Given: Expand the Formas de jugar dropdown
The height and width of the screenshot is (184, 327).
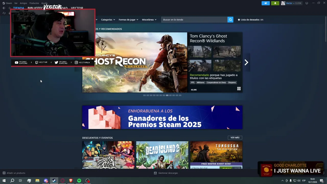Looking at the screenshot, I should click(128, 20).
